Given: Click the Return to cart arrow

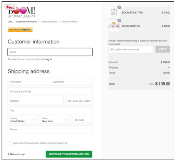Looking at the screenshot, I should click(x=8, y=154).
